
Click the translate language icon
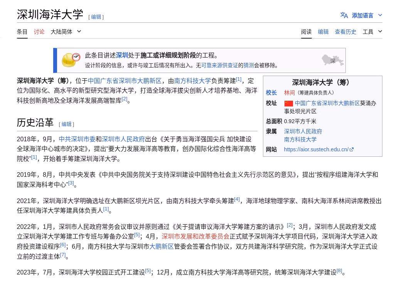[x=344, y=15]
